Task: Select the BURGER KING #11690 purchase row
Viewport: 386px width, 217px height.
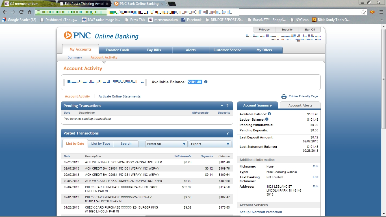Action: (147, 209)
